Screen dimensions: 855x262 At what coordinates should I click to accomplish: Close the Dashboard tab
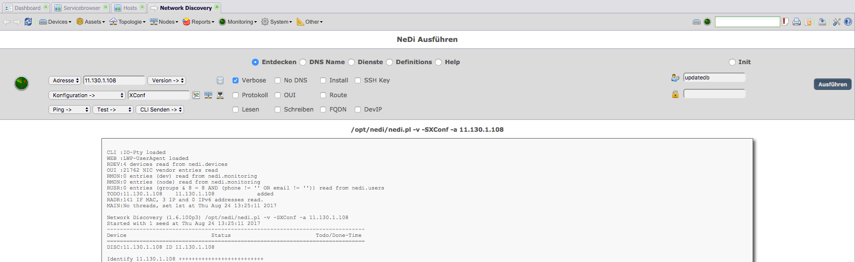pyautogui.click(x=46, y=7)
